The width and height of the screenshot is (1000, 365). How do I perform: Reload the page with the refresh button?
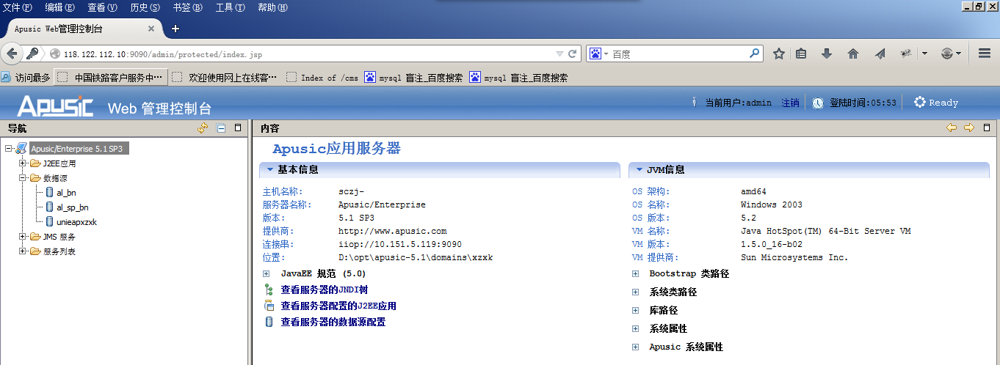(x=572, y=54)
